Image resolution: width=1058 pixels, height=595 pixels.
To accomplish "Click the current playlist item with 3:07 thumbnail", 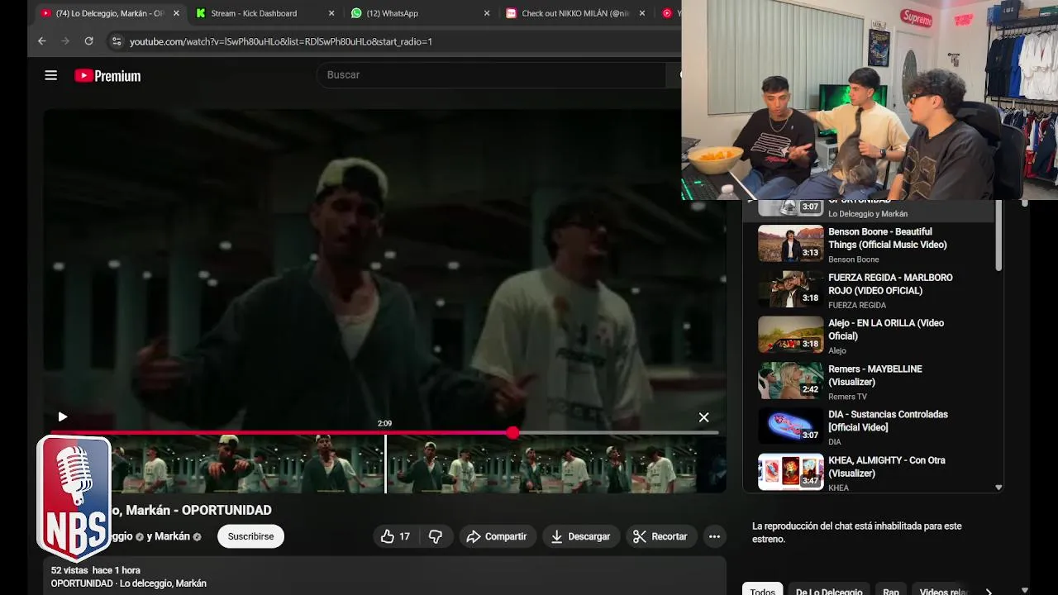I will (868, 210).
